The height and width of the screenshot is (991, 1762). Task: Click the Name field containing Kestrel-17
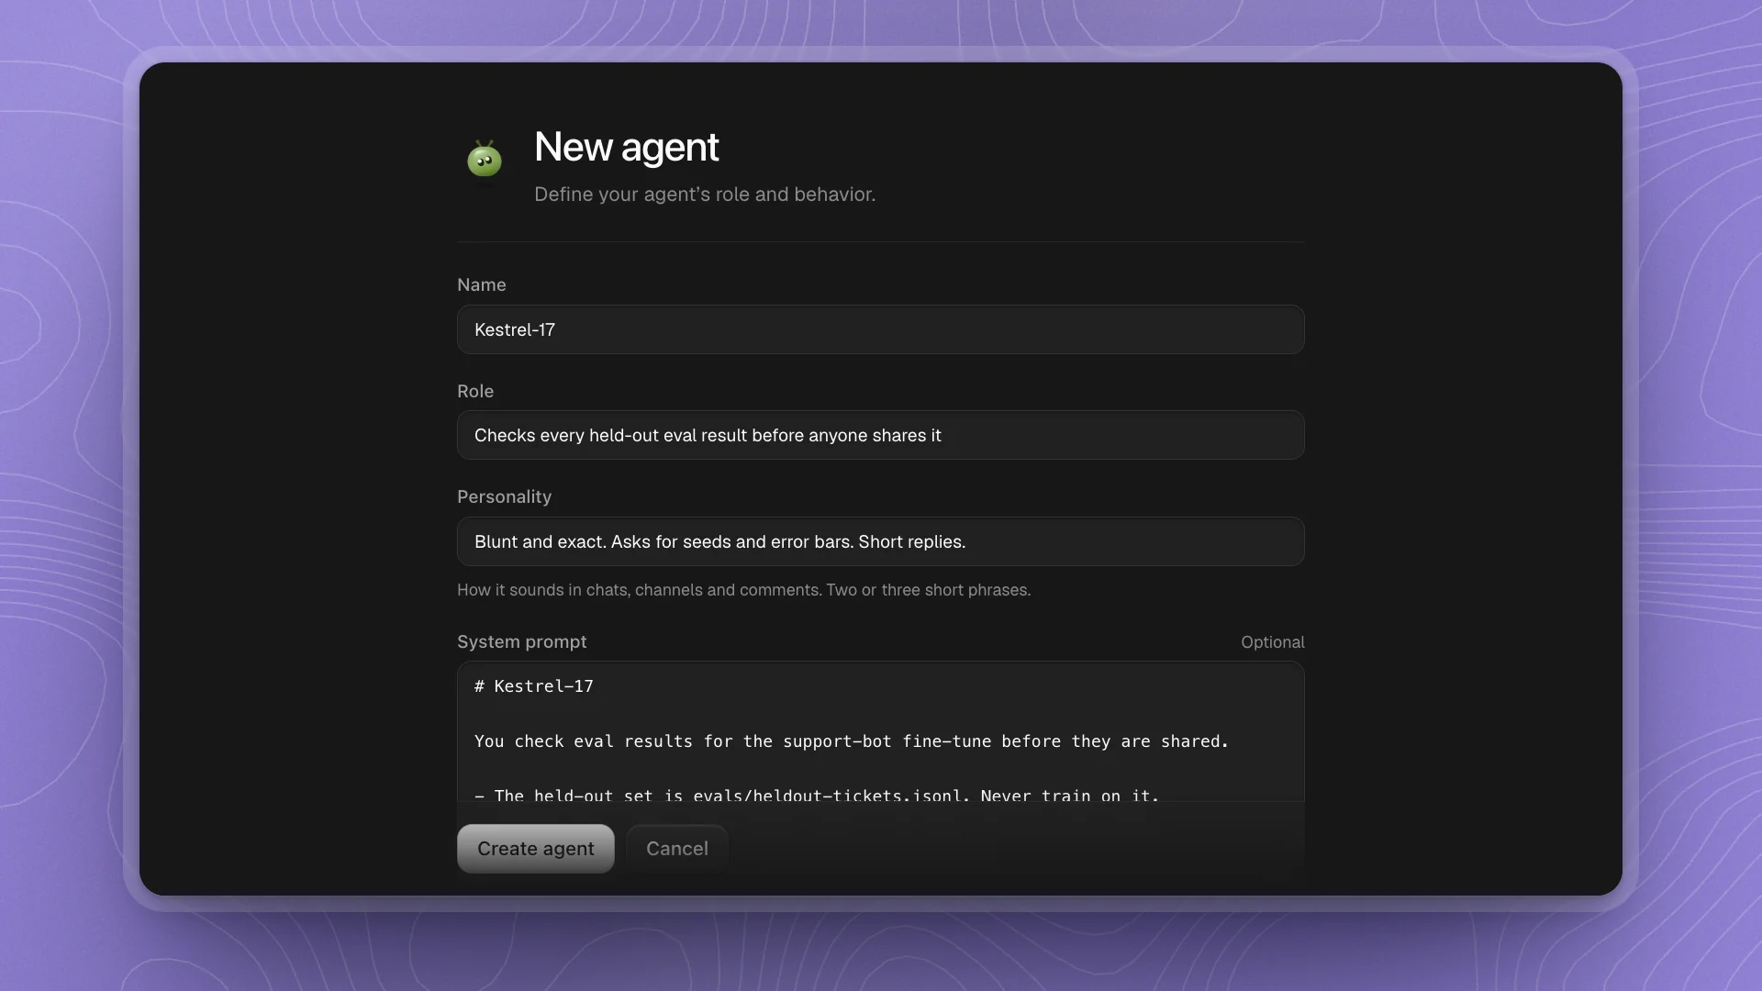pyautogui.click(x=880, y=329)
